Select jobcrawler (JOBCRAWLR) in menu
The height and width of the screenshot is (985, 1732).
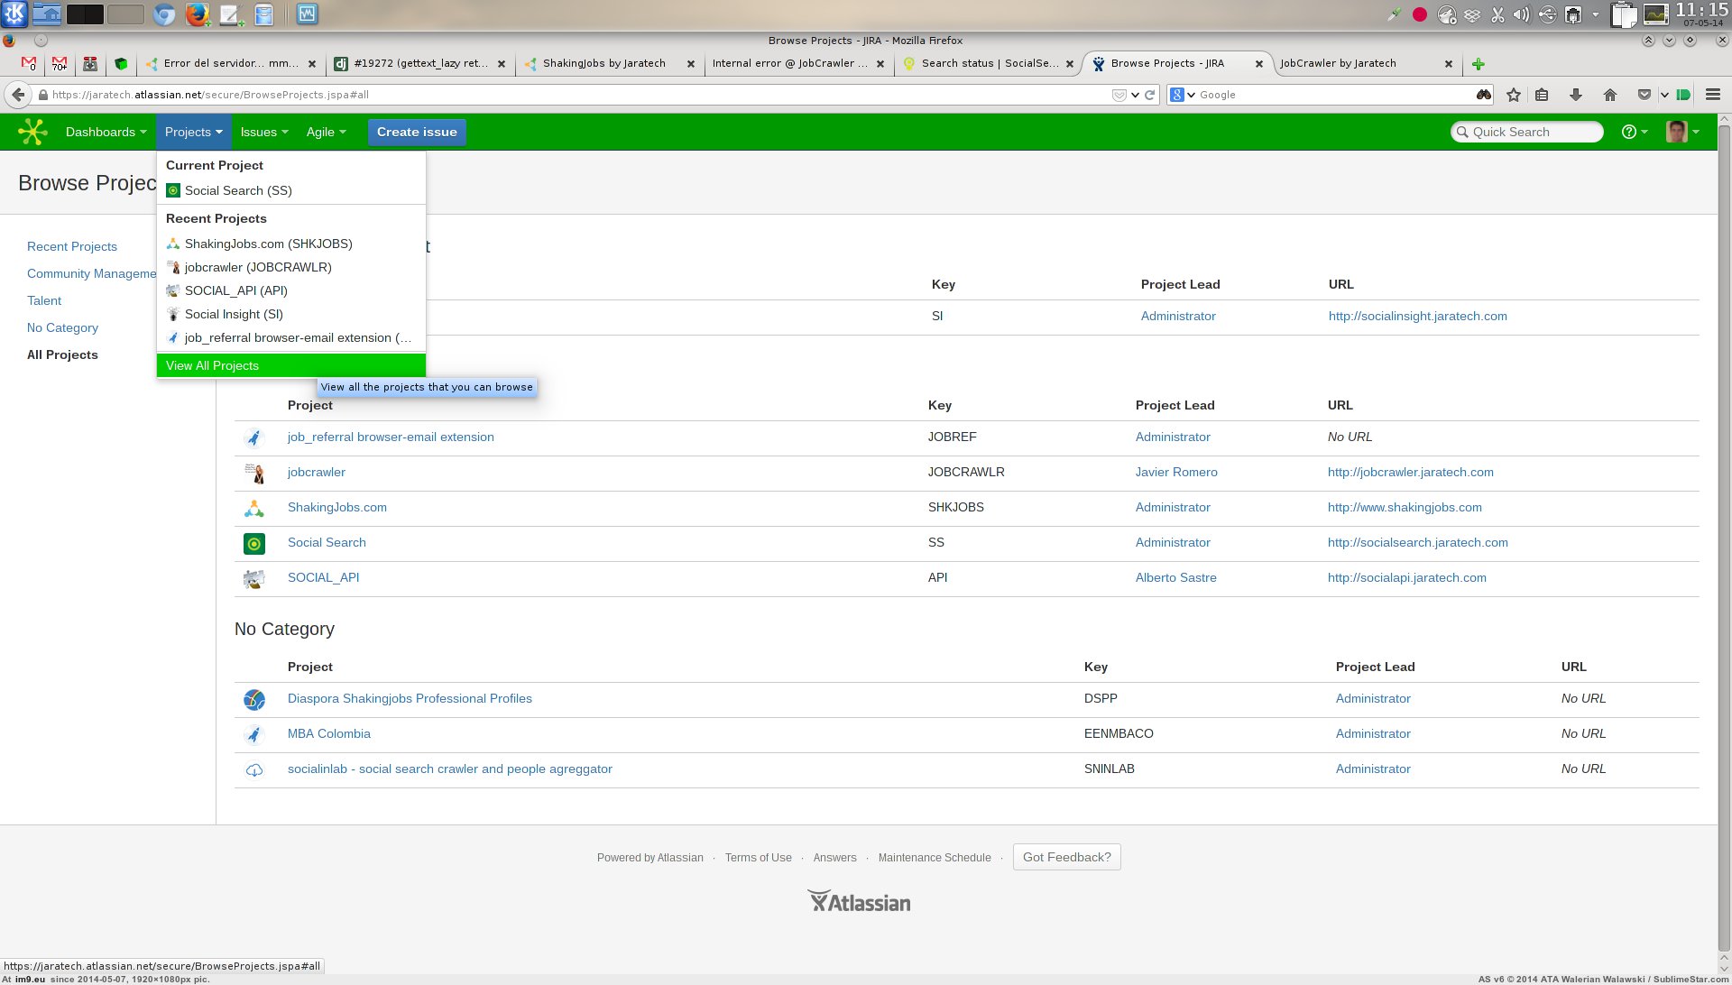tap(290, 267)
